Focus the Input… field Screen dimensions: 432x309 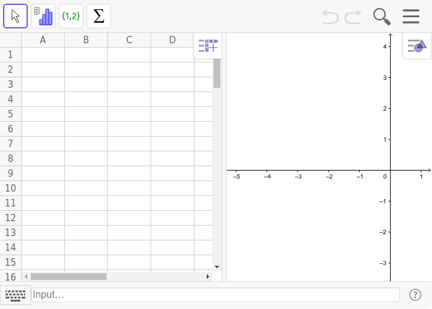[215, 295]
